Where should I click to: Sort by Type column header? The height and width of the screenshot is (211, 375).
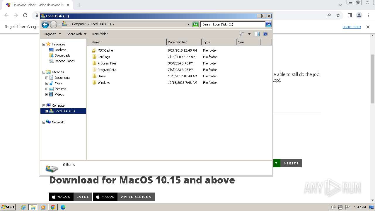coord(219,42)
